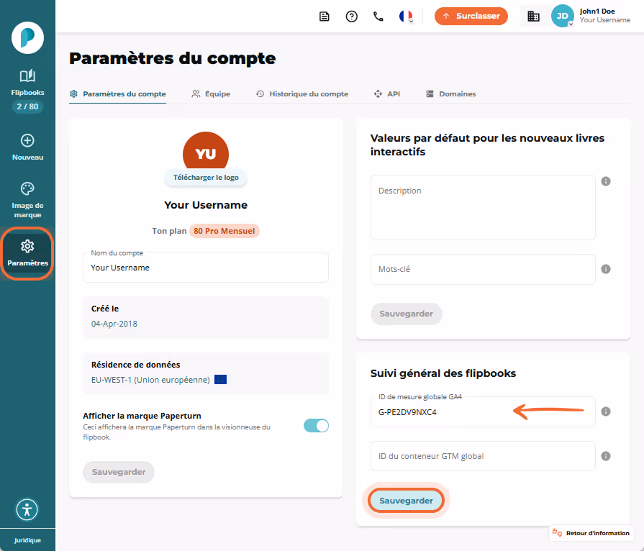The height and width of the screenshot is (551, 644).
Task: Switch to Historique du compte tab
Action: tap(302, 94)
